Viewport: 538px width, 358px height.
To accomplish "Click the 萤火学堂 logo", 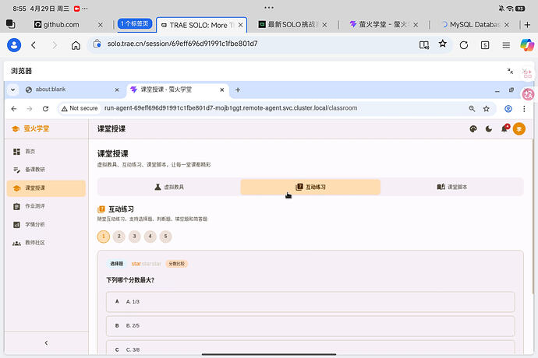I will point(30,129).
